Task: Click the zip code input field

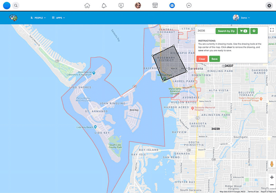Action: tap(206, 31)
